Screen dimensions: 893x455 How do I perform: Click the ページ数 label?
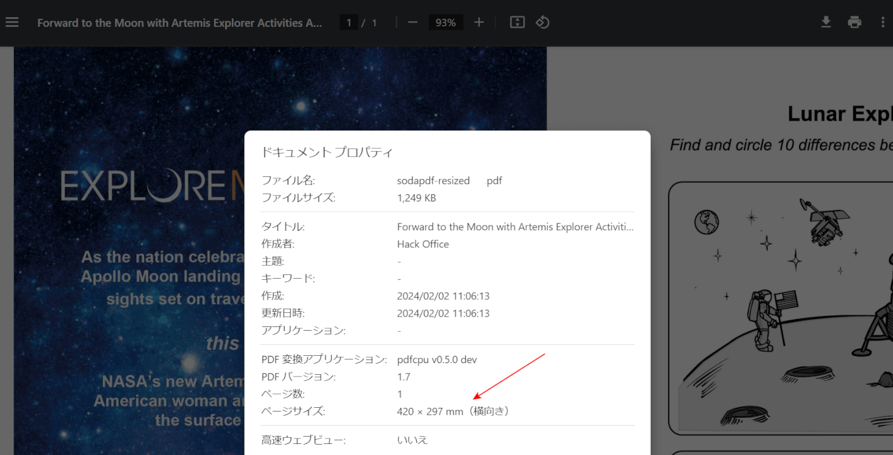[283, 394]
